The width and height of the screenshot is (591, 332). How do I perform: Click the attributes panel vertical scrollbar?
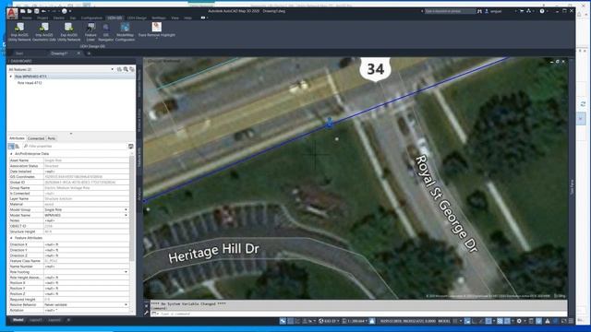point(131,207)
